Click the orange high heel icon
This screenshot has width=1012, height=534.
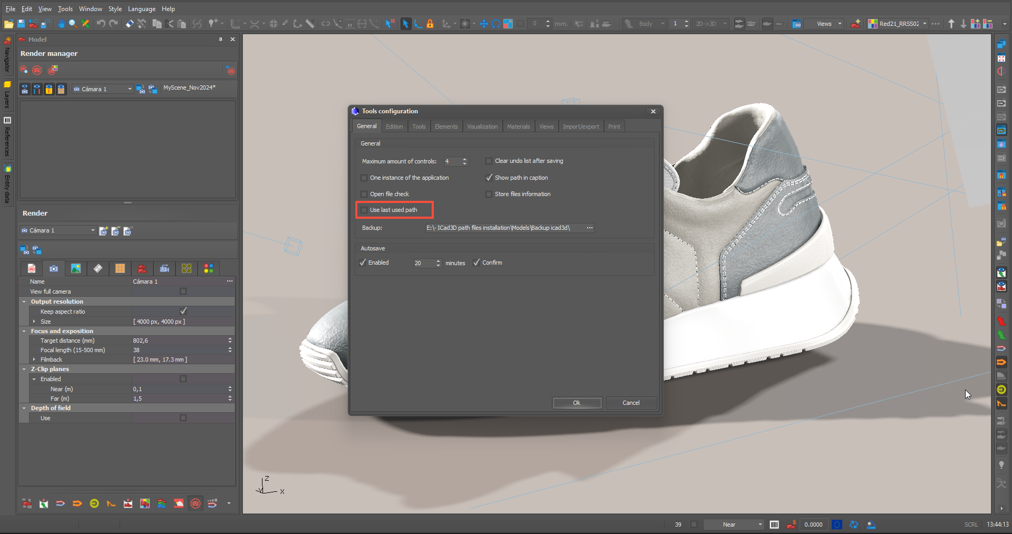tap(111, 503)
